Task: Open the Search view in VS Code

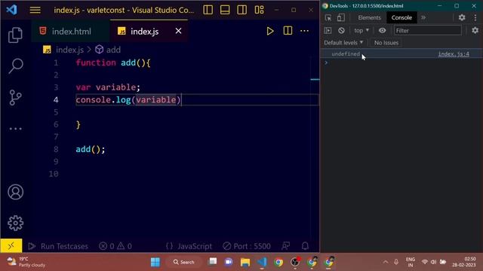Action: 15,65
